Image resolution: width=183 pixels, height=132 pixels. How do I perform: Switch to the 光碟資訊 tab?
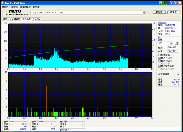(16, 19)
